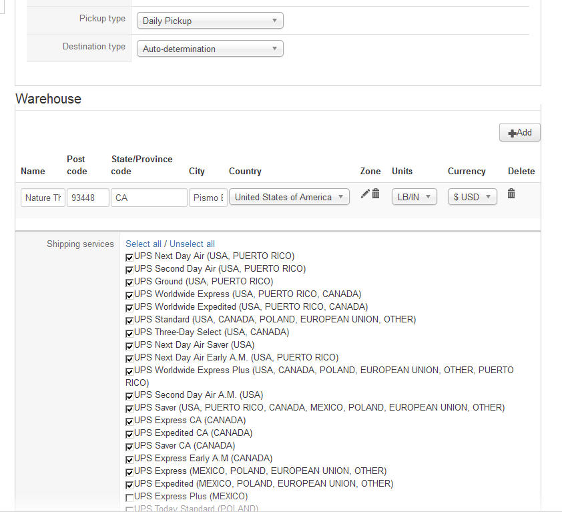
Task: Uncheck UPS Next Day Air (USA, PUERTO RICO)
Action: tap(129, 257)
